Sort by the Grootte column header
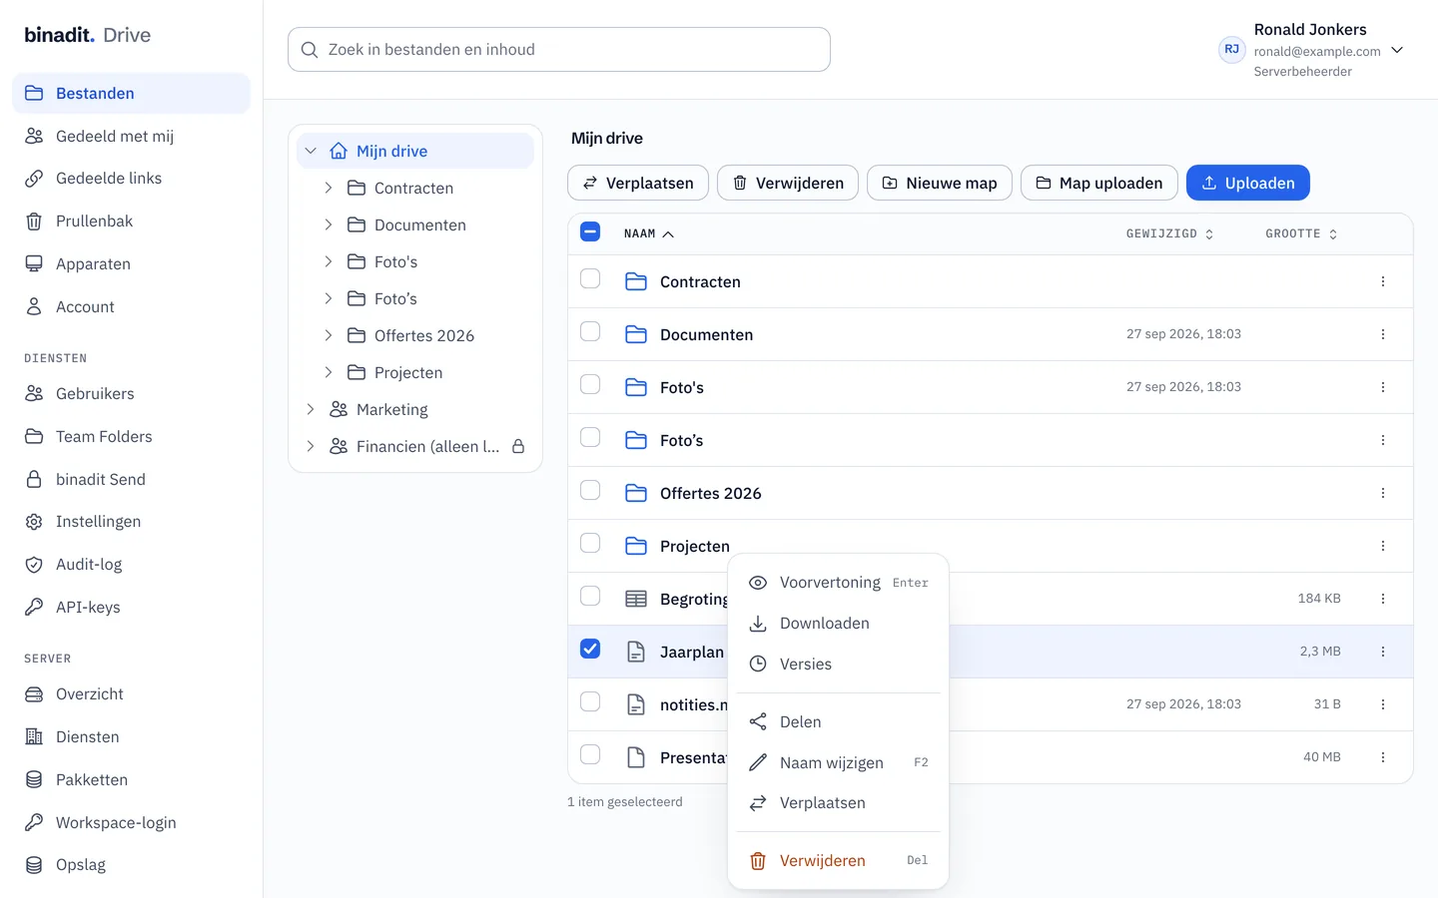Viewport: 1438px width, 898px height. pos(1301,233)
